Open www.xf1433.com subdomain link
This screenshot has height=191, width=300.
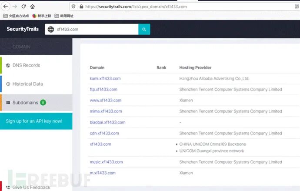click(x=105, y=100)
